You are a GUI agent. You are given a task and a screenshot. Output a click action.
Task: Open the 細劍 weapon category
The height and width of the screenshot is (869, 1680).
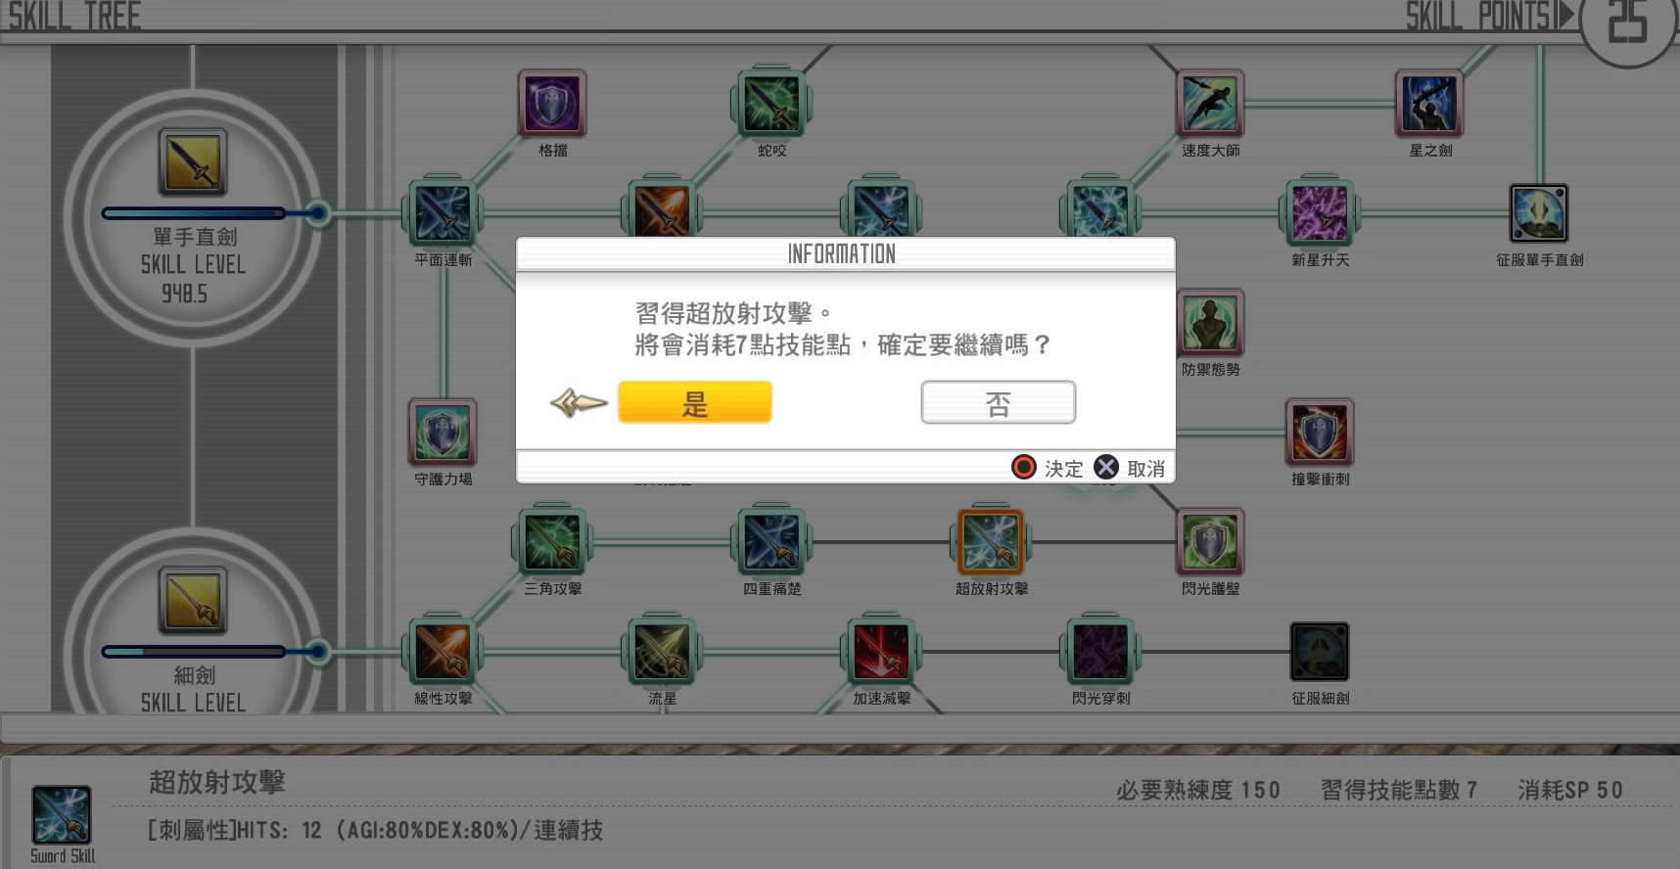click(x=193, y=601)
